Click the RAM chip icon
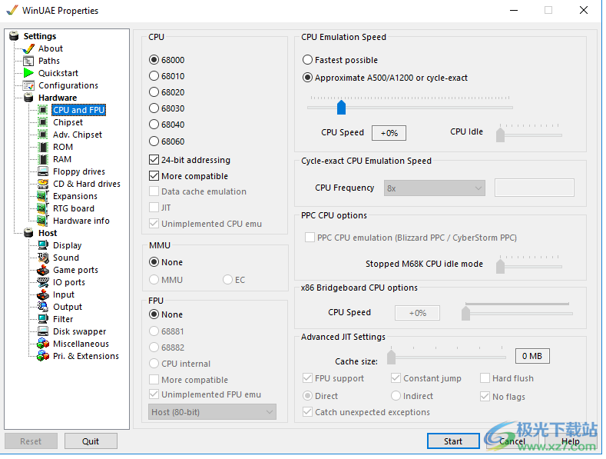606x459 pixels. click(43, 159)
